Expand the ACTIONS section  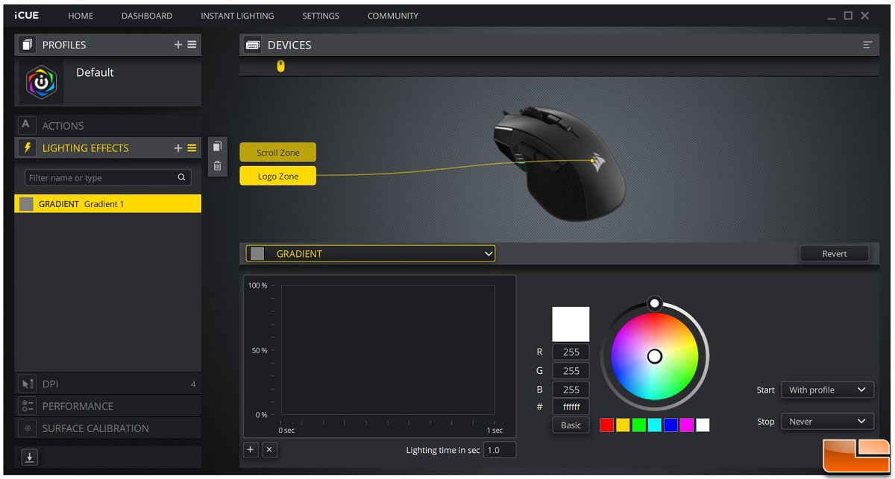pyautogui.click(x=108, y=125)
